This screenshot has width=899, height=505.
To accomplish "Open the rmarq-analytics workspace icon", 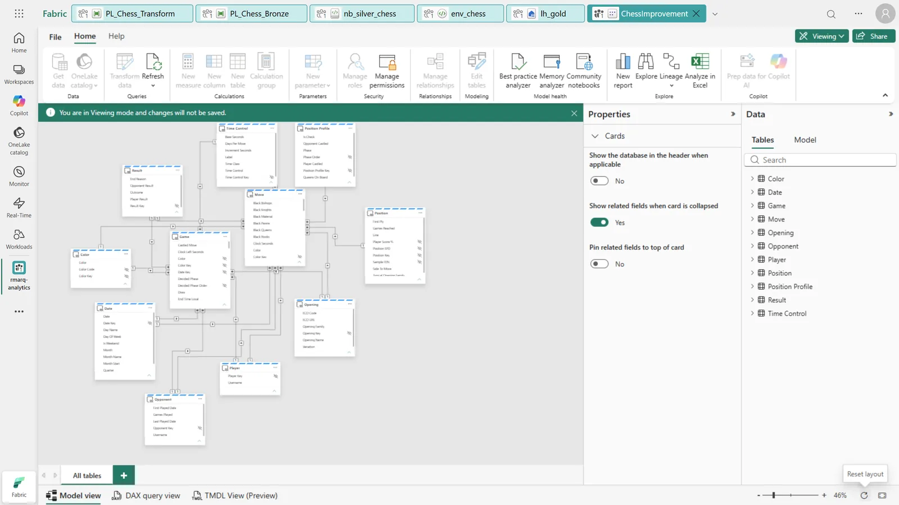I will [x=19, y=276].
